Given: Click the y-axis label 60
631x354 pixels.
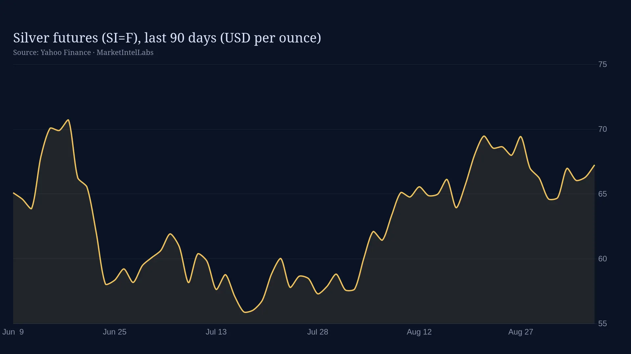Looking at the screenshot, I should pyautogui.click(x=602, y=259).
